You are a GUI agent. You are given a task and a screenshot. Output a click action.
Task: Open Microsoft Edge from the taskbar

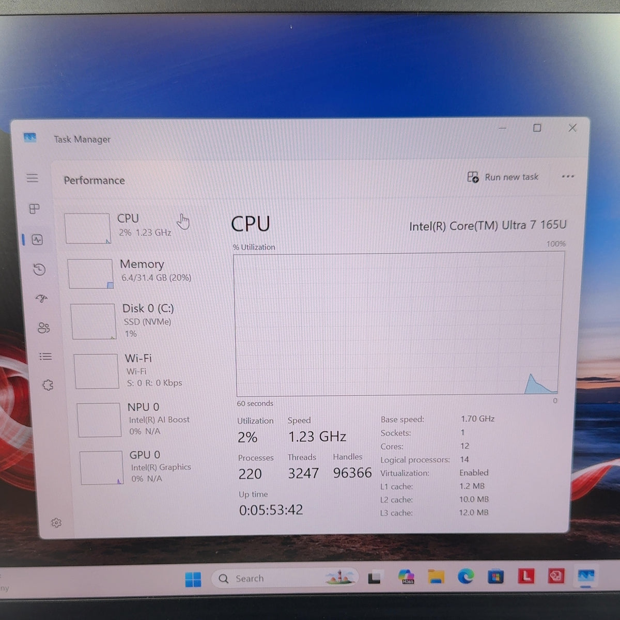click(466, 576)
